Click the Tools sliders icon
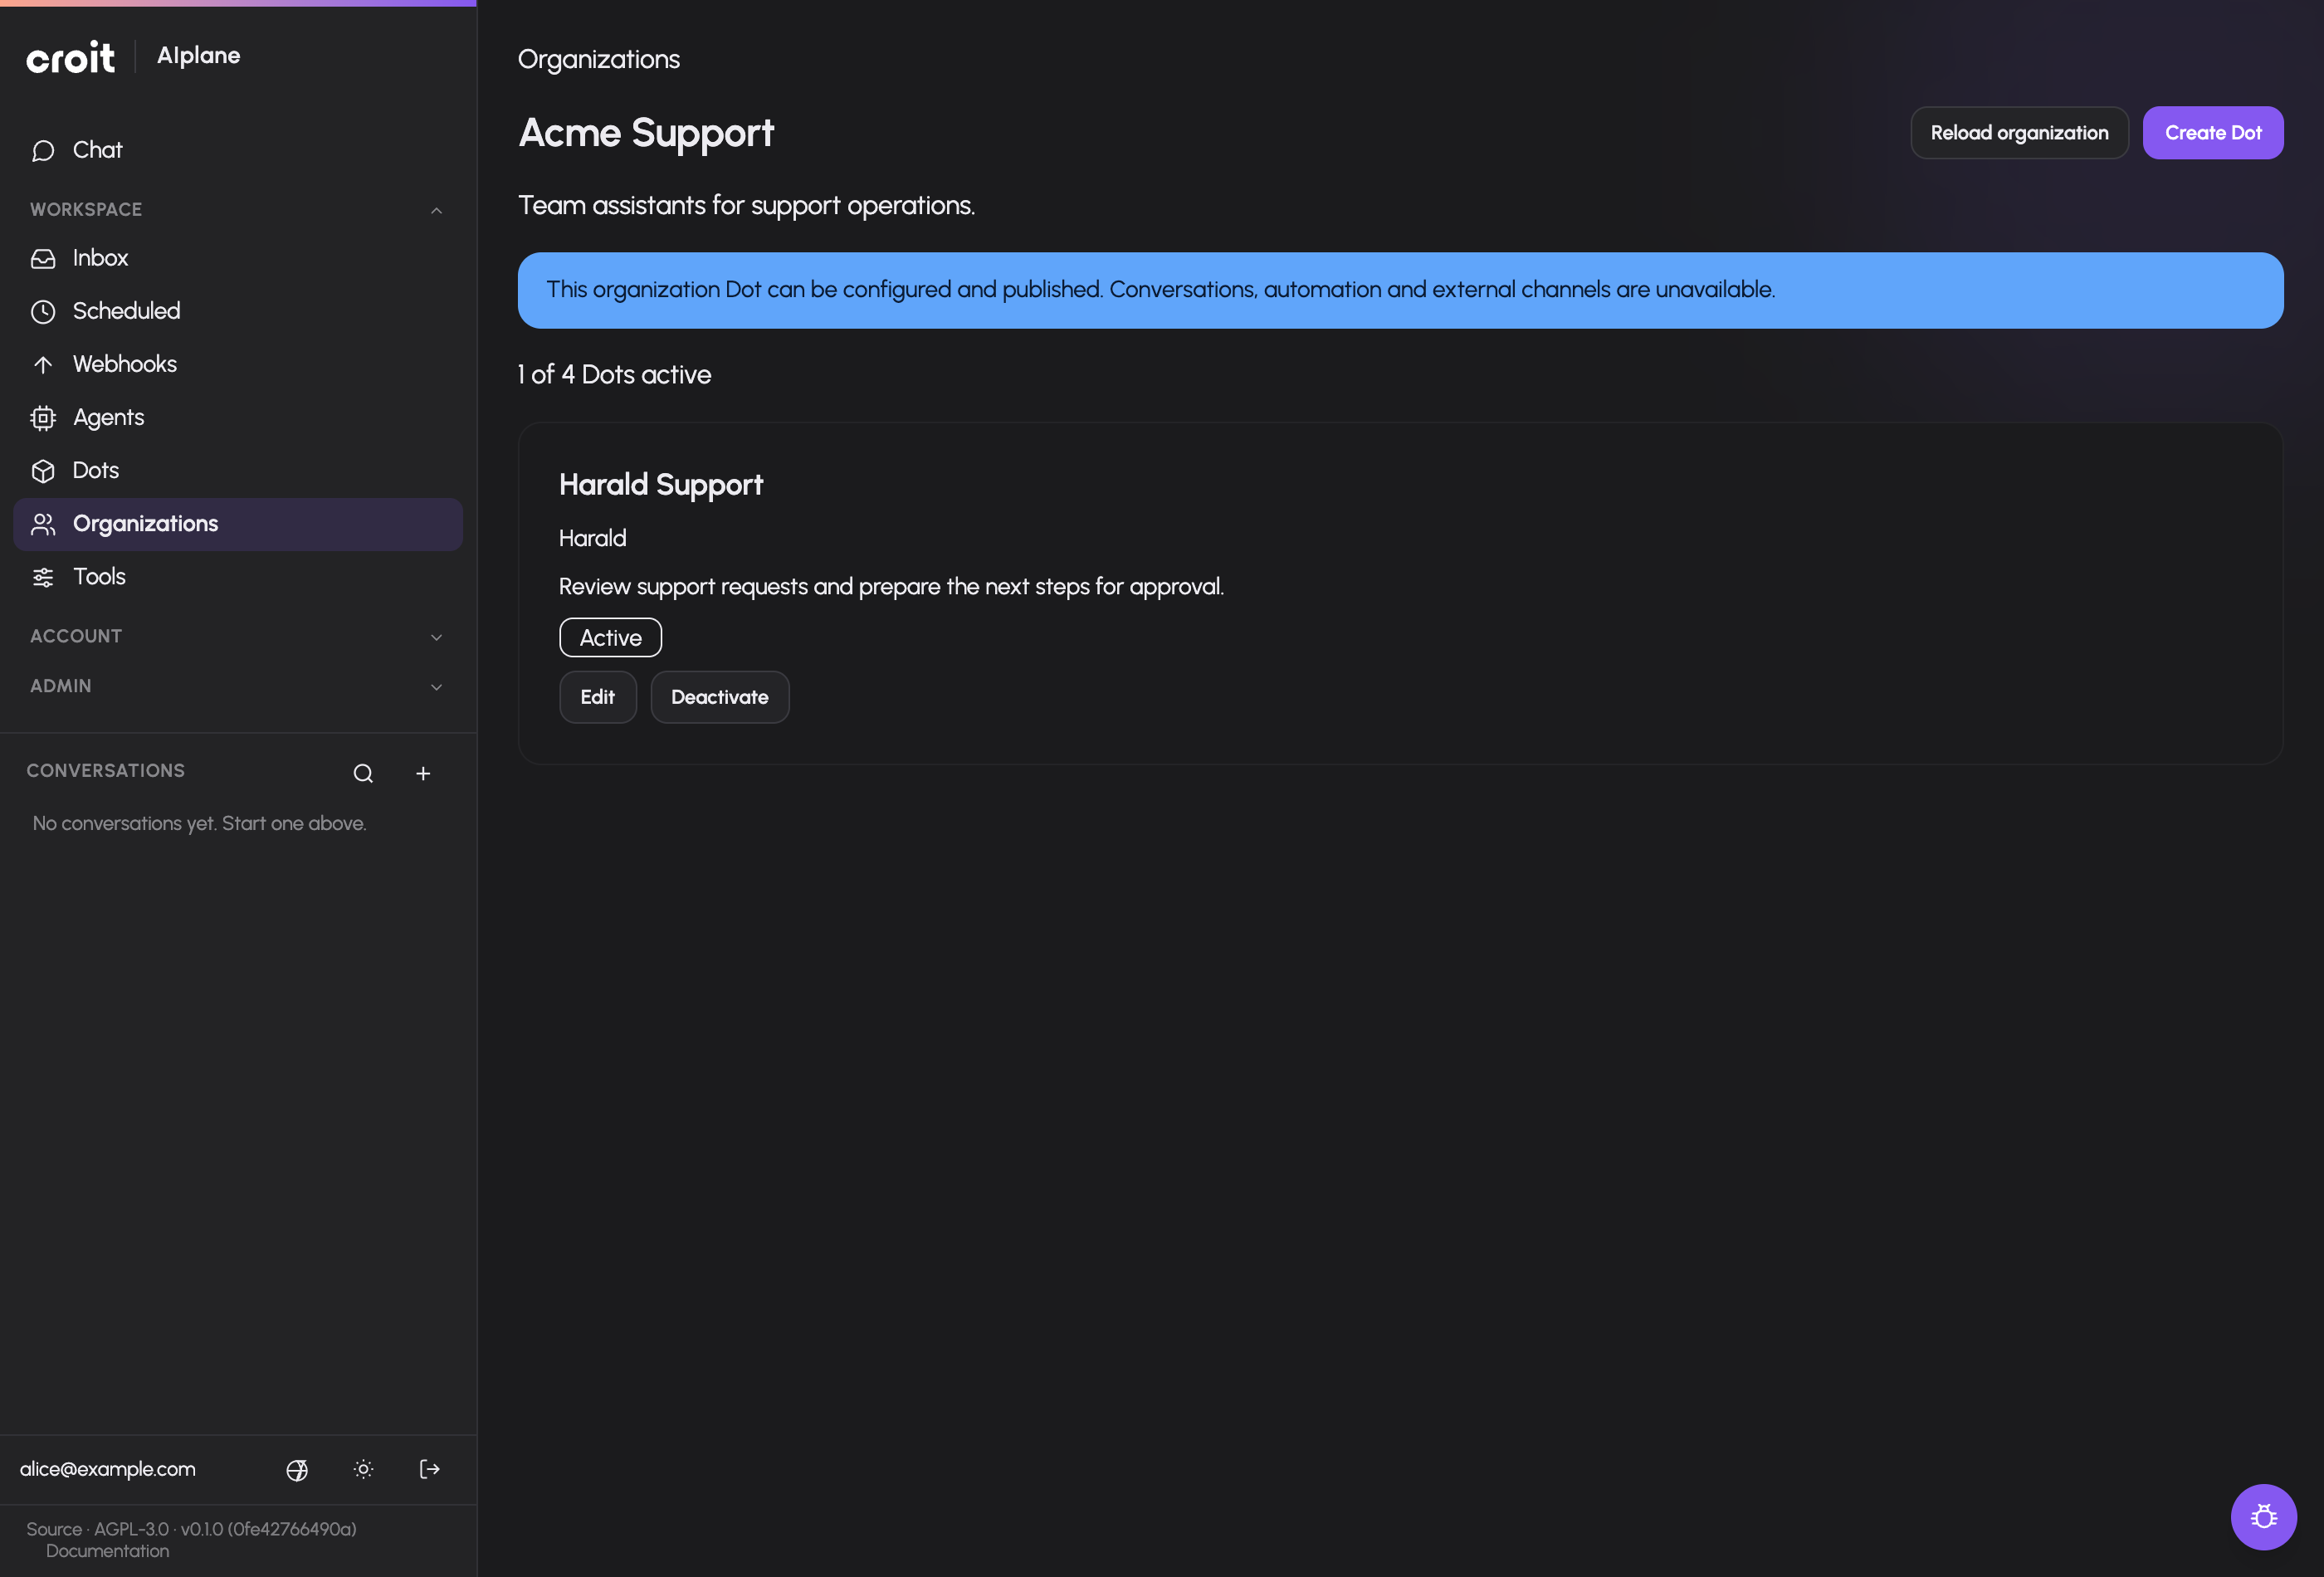Screen dimensions: 2324x1577 pyautogui.click(x=43, y=577)
